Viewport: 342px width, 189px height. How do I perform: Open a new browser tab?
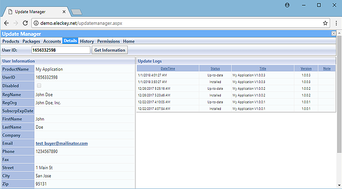77,12
